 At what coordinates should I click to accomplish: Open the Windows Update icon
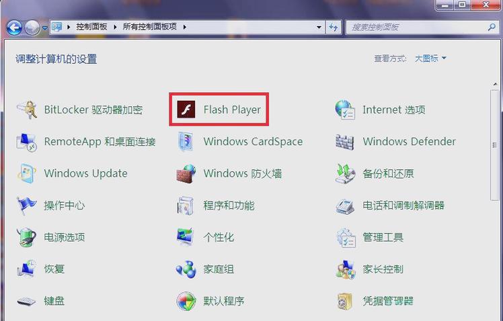(27, 173)
